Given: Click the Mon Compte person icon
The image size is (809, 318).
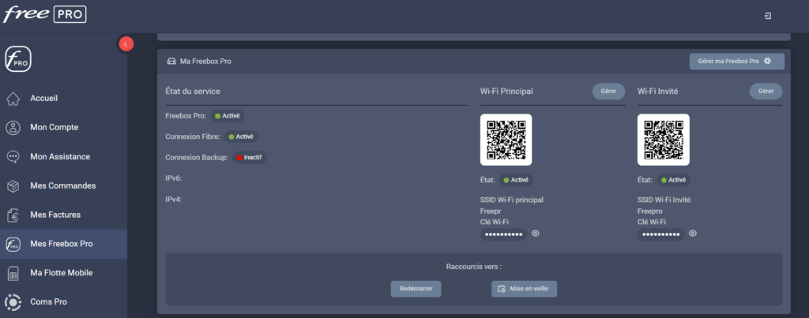Looking at the screenshot, I should tap(13, 127).
